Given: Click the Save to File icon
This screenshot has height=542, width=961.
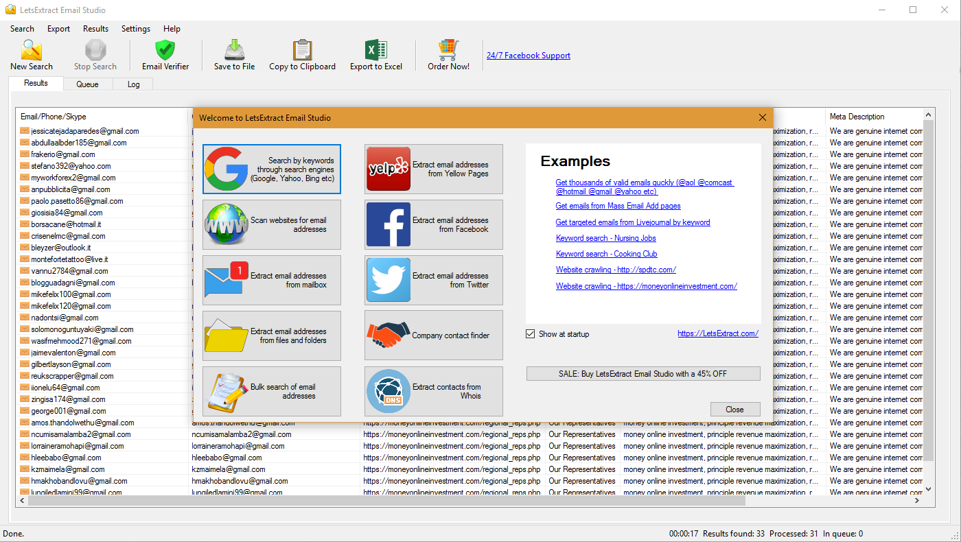Looking at the screenshot, I should point(234,51).
